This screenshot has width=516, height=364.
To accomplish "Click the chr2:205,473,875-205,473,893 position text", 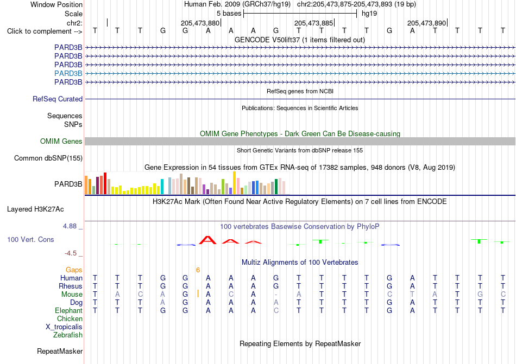I will (356, 4).
